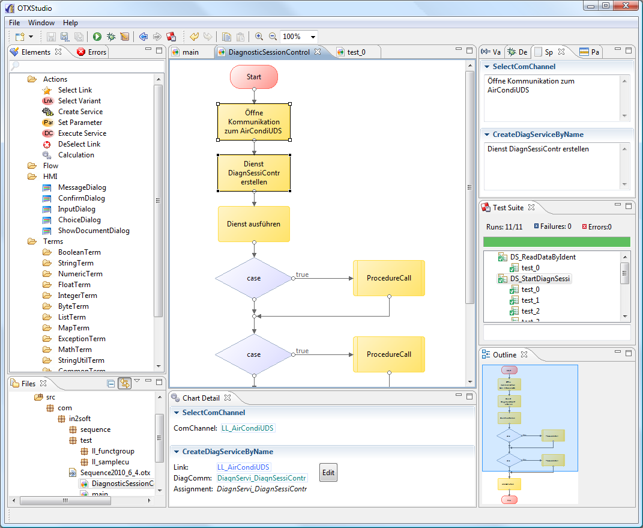Select the 'Dienst ausführen' flowchart node
Screen dimensions: 643x528
(x=253, y=224)
